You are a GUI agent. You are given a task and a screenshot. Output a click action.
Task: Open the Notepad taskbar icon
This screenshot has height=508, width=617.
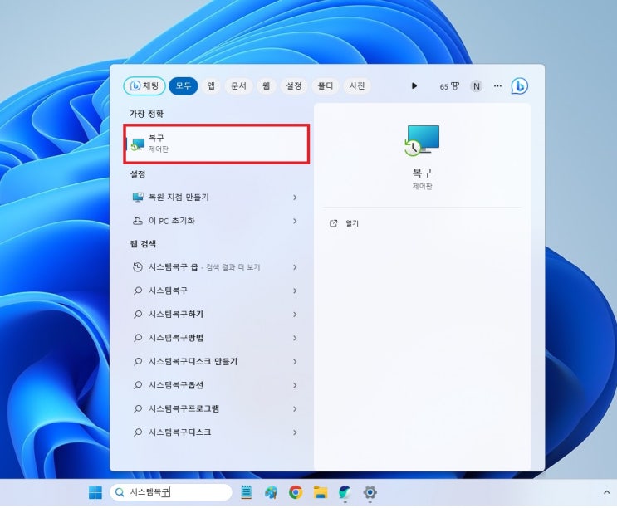[247, 492]
